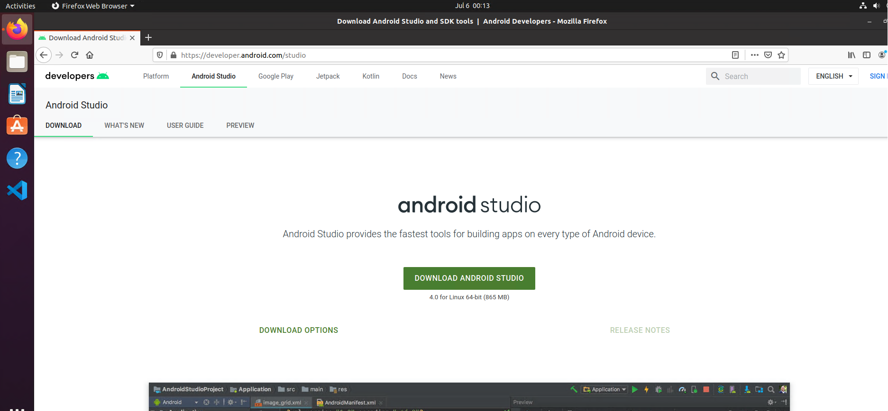Click the volume icon in top bar
This screenshot has height=411, width=888.
(876, 6)
